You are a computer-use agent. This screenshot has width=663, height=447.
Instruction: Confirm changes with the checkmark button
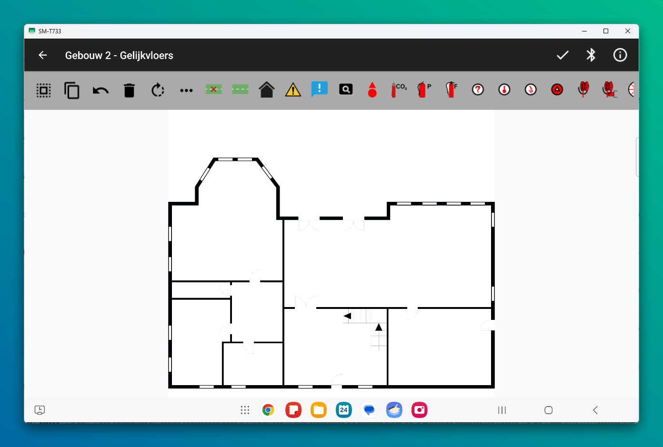coord(563,55)
